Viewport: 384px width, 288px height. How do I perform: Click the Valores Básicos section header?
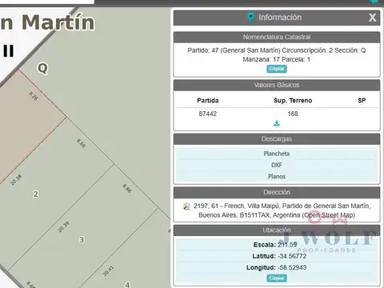[277, 85]
